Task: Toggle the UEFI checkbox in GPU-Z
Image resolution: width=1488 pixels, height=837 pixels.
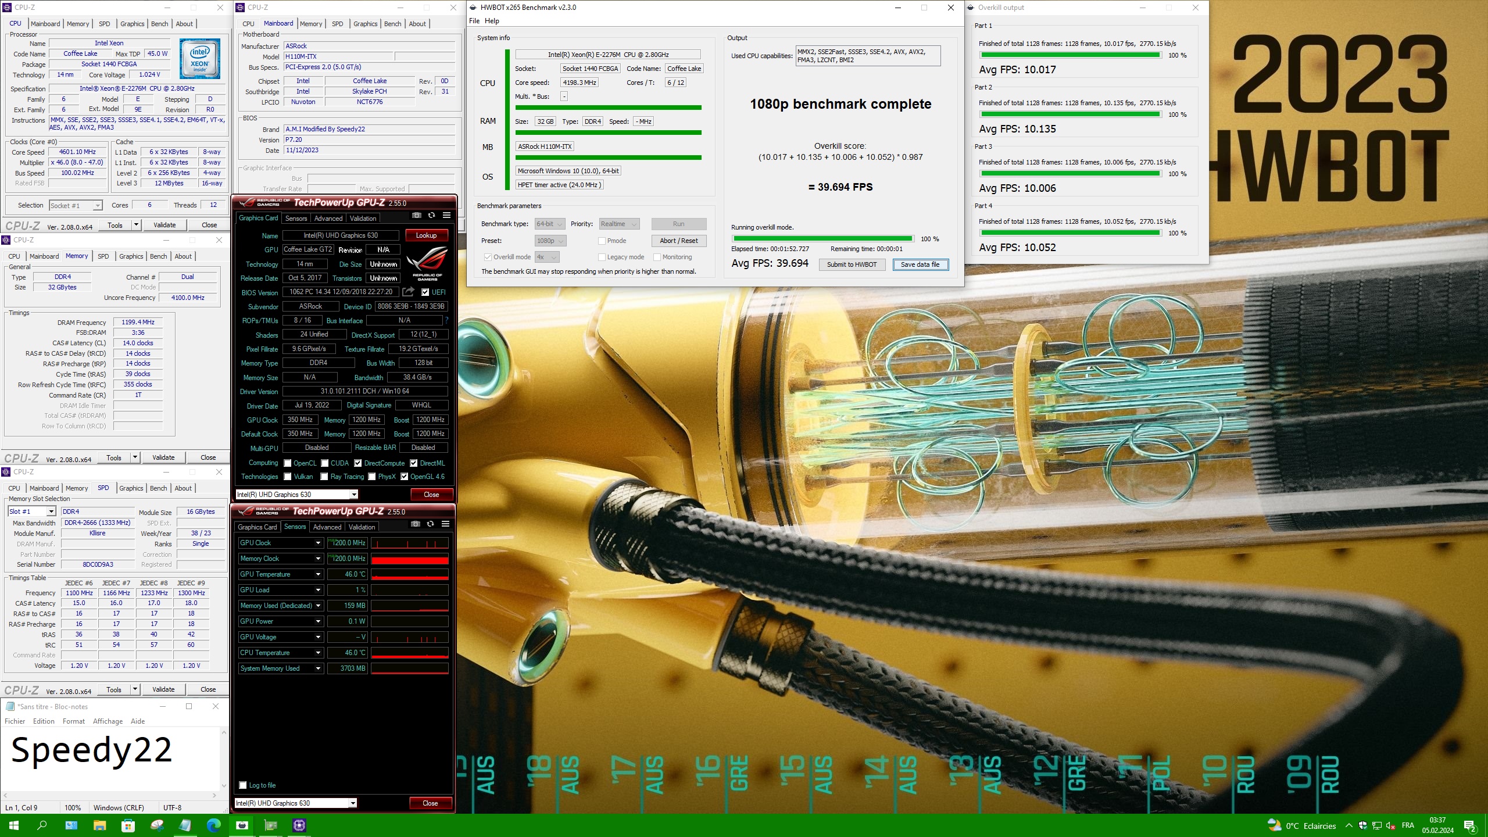Action: 425,292
